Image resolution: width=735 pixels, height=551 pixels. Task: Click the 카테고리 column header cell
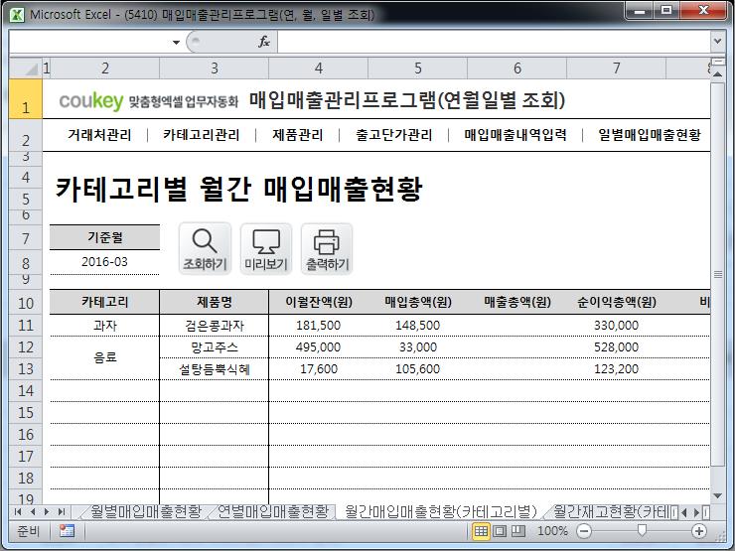104,302
